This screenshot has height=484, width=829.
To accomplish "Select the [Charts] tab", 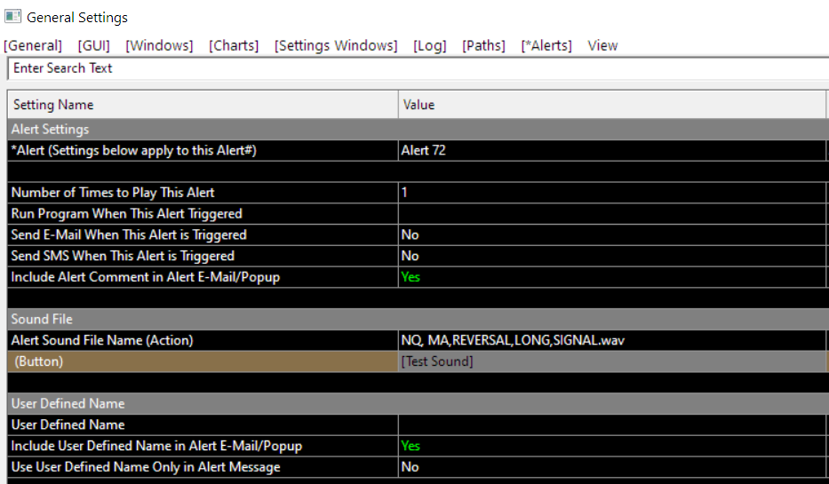I will 234,45.
